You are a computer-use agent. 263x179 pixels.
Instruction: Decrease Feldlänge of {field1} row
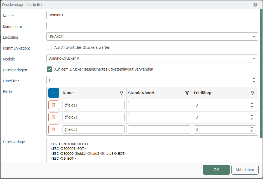tap(252, 107)
